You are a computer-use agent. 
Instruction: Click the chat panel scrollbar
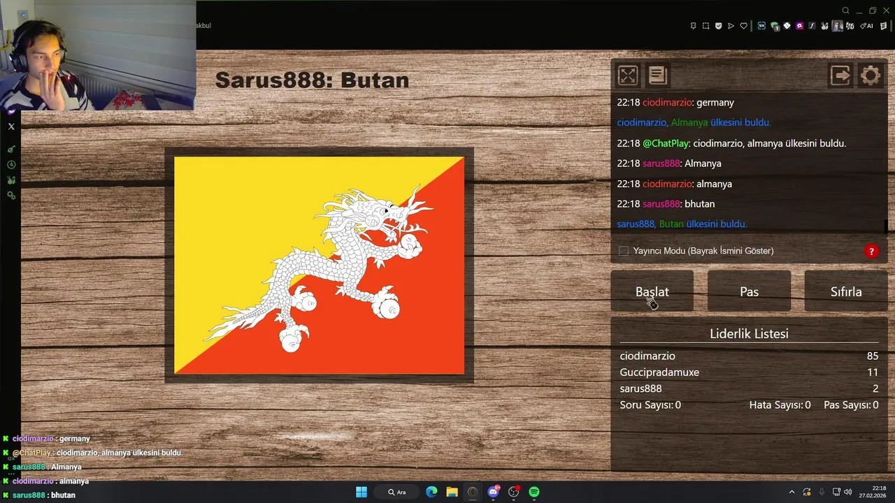coord(885,227)
